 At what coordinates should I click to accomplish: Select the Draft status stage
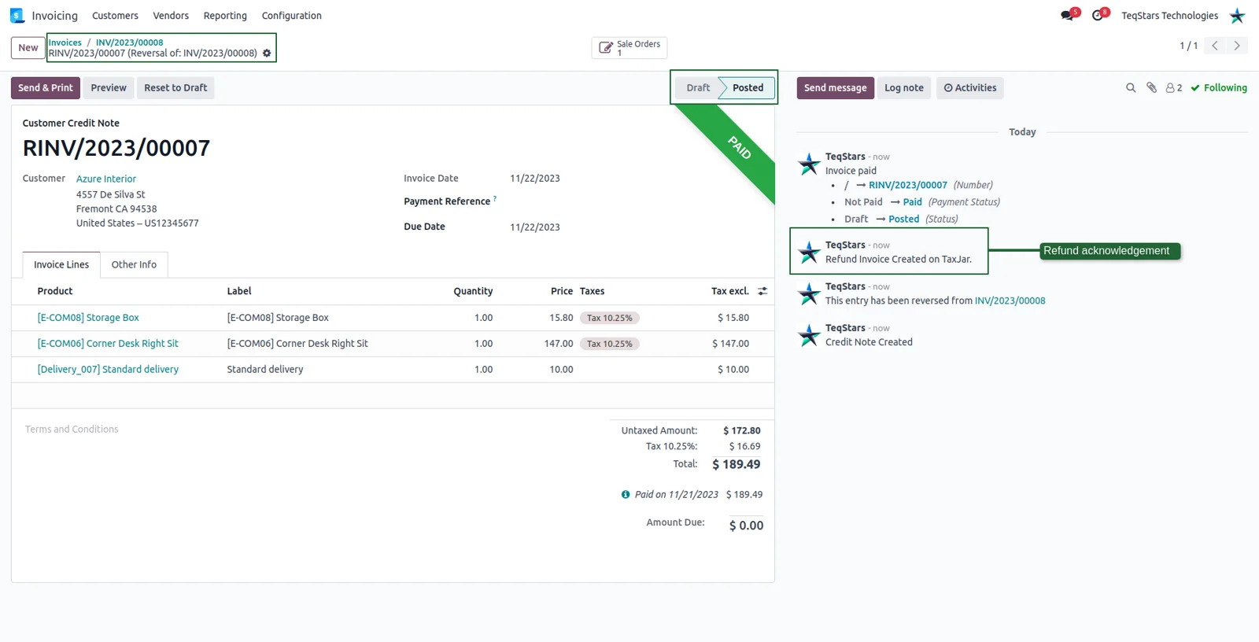point(698,88)
